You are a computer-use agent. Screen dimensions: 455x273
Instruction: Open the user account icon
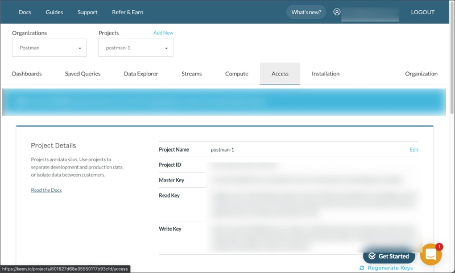click(x=337, y=12)
